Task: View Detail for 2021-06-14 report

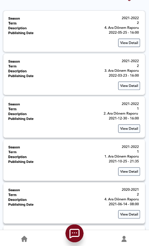Action: coord(129,214)
